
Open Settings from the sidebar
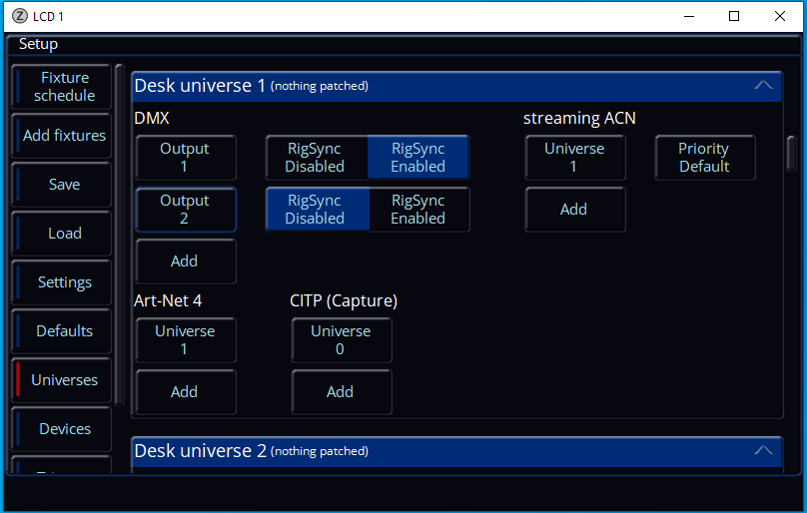click(64, 282)
